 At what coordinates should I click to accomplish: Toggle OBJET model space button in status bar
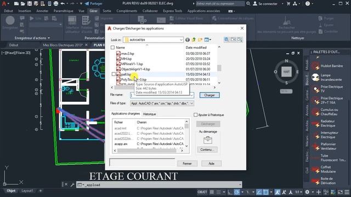202,192
